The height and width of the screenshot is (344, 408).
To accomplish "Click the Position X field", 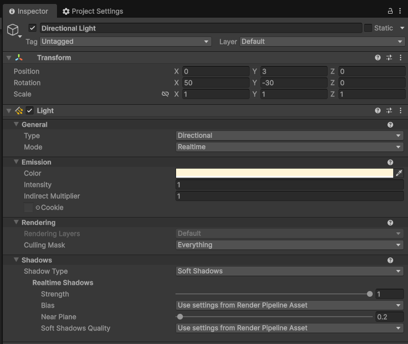I will coord(216,71).
